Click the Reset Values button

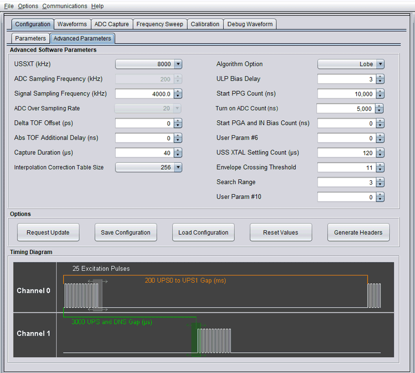(x=280, y=232)
